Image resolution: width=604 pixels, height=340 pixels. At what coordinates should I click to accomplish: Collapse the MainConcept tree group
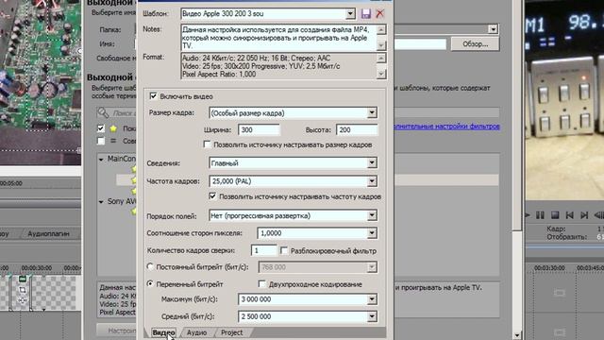point(101,160)
